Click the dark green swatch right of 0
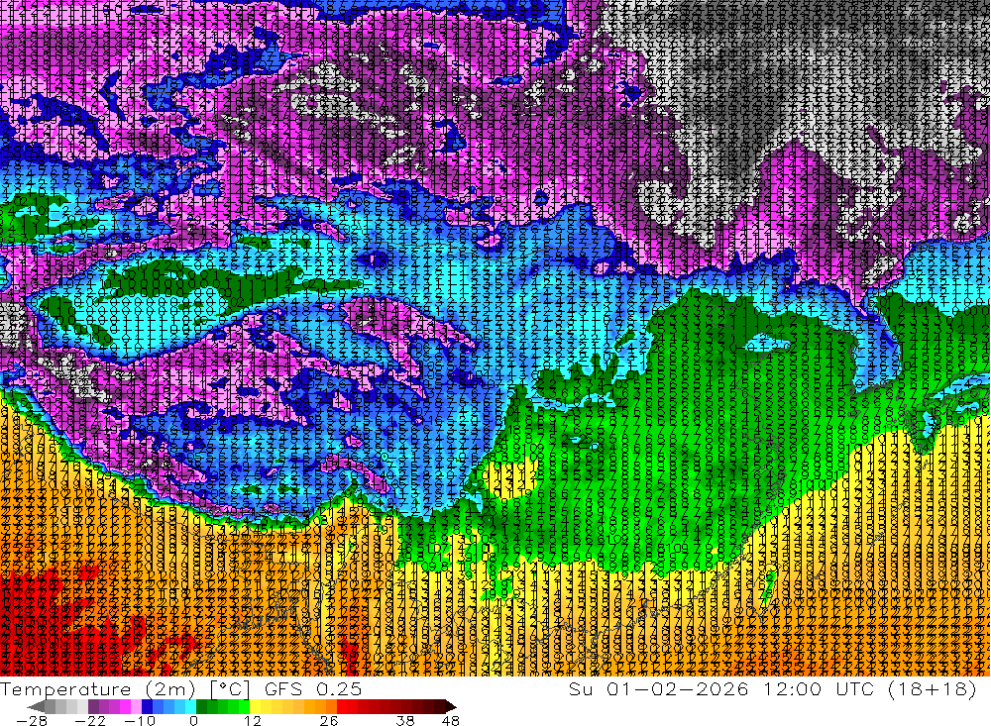 201,706
